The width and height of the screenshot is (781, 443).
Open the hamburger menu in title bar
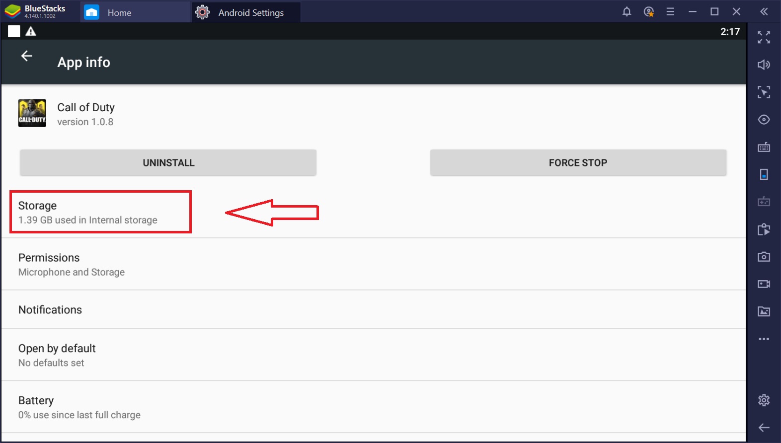tap(670, 11)
